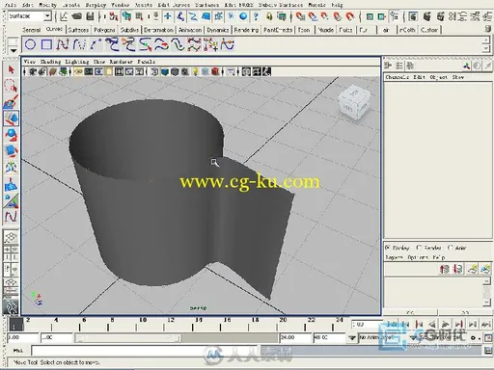Image resolution: width=494 pixels, height=370 pixels.
Task: Create a NURBS circle from the shelf
Action: point(31,44)
